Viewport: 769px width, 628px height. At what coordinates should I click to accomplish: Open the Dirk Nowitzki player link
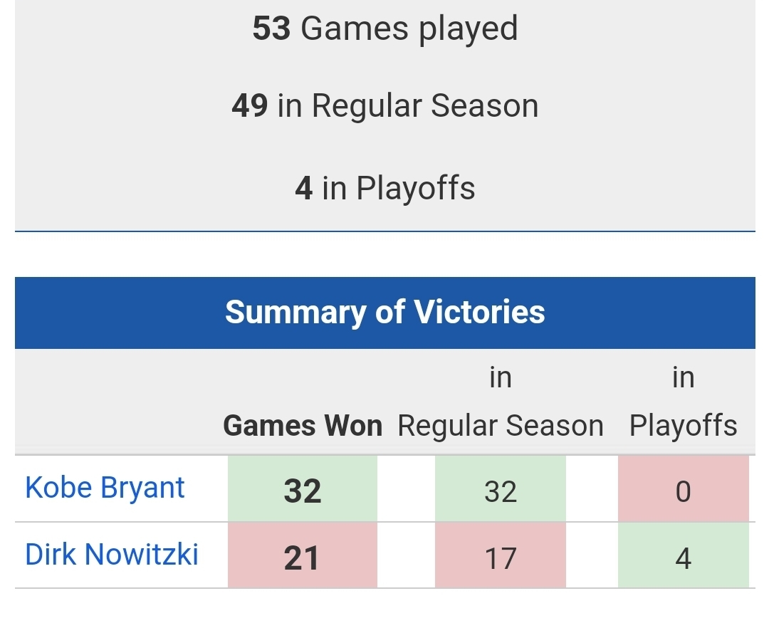(x=112, y=555)
